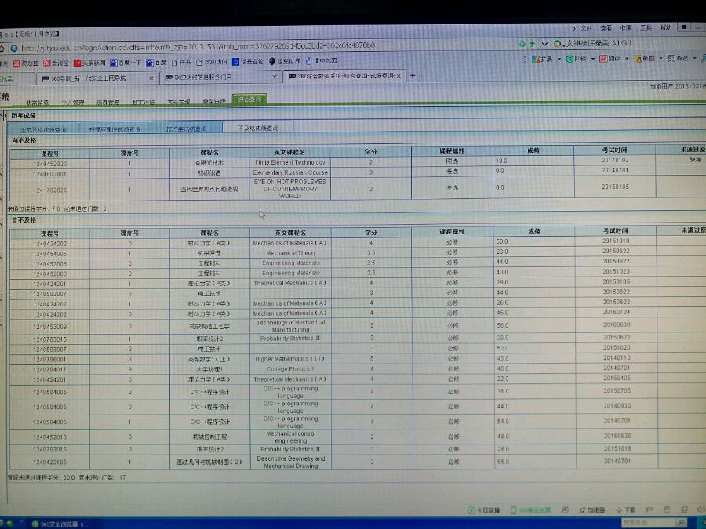Click the Mechanical control engineering cell

tap(291, 437)
